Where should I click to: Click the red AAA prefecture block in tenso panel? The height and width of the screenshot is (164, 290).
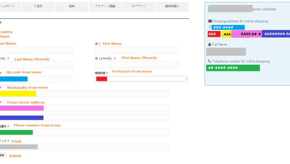pos(214,34)
